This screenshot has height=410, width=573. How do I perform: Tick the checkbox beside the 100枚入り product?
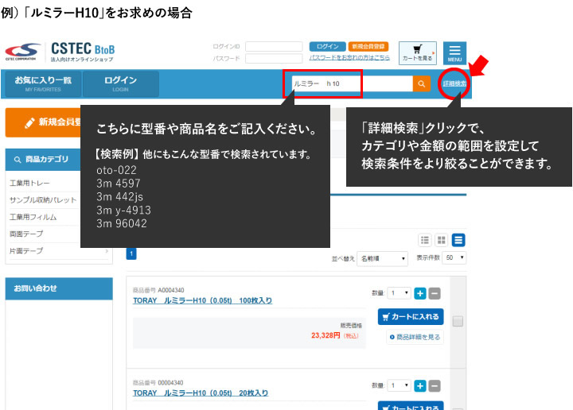click(458, 321)
